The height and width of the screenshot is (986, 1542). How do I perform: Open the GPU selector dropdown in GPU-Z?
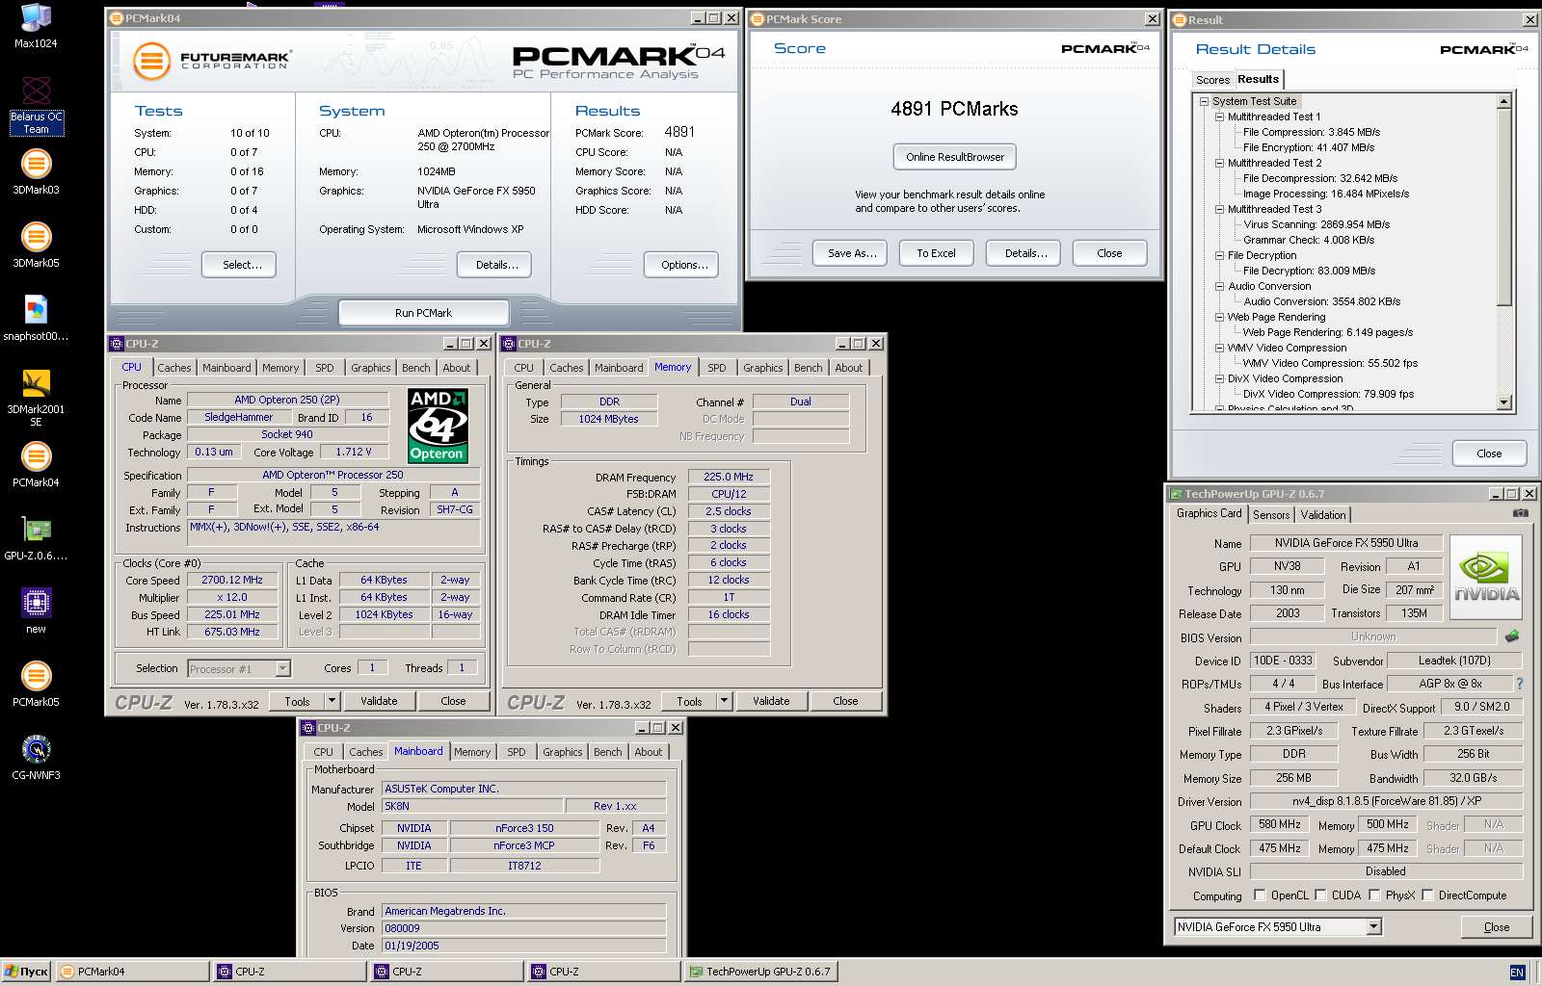click(1374, 926)
